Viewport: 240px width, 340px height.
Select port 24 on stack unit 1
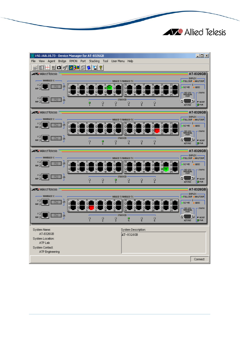point(175,92)
